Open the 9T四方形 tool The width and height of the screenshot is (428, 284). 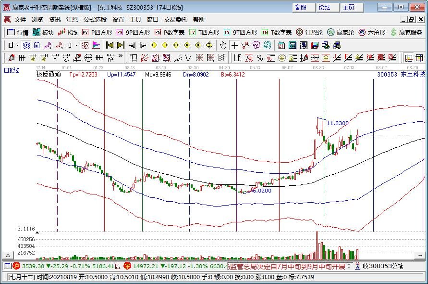point(241,33)
